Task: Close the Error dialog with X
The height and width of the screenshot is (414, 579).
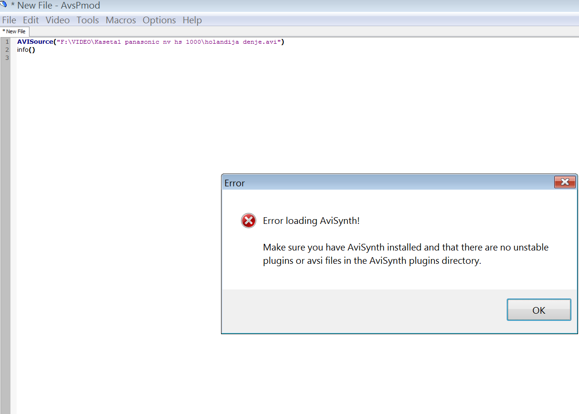Action: tap(565, 182)
